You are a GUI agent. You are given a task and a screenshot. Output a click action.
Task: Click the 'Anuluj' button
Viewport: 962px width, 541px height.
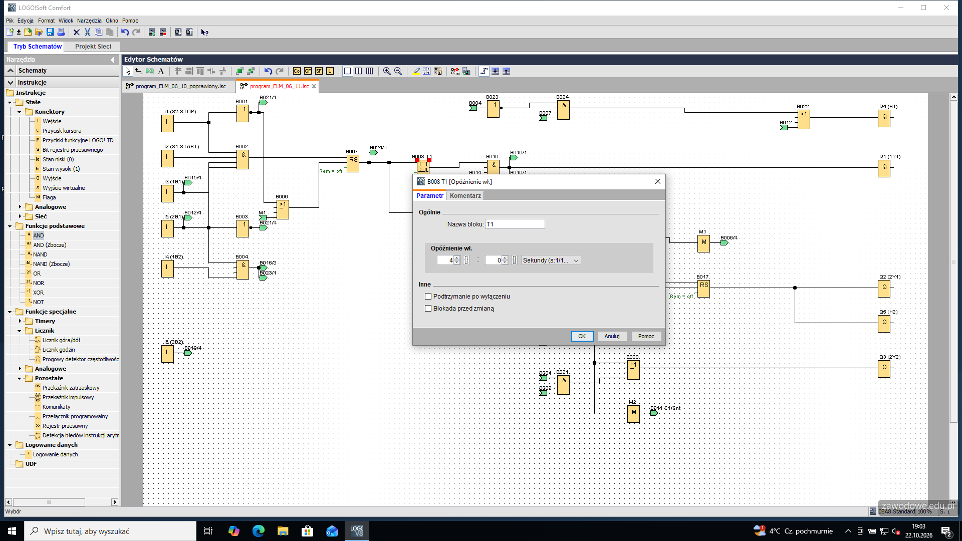click(x=612, y=337)
